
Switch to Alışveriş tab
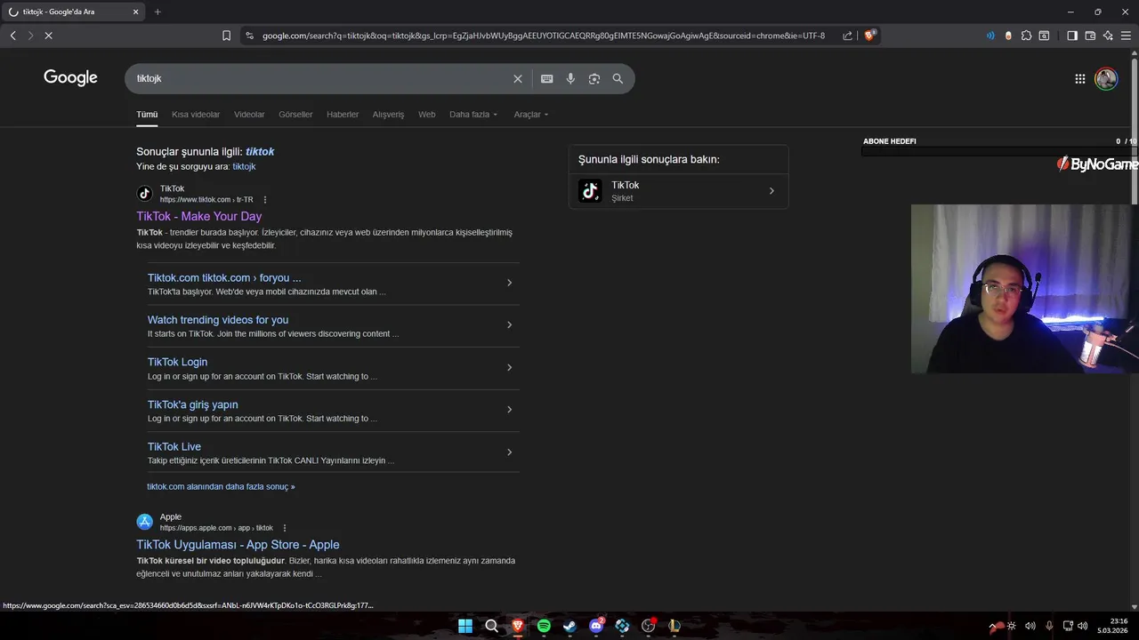click(388, 115)
